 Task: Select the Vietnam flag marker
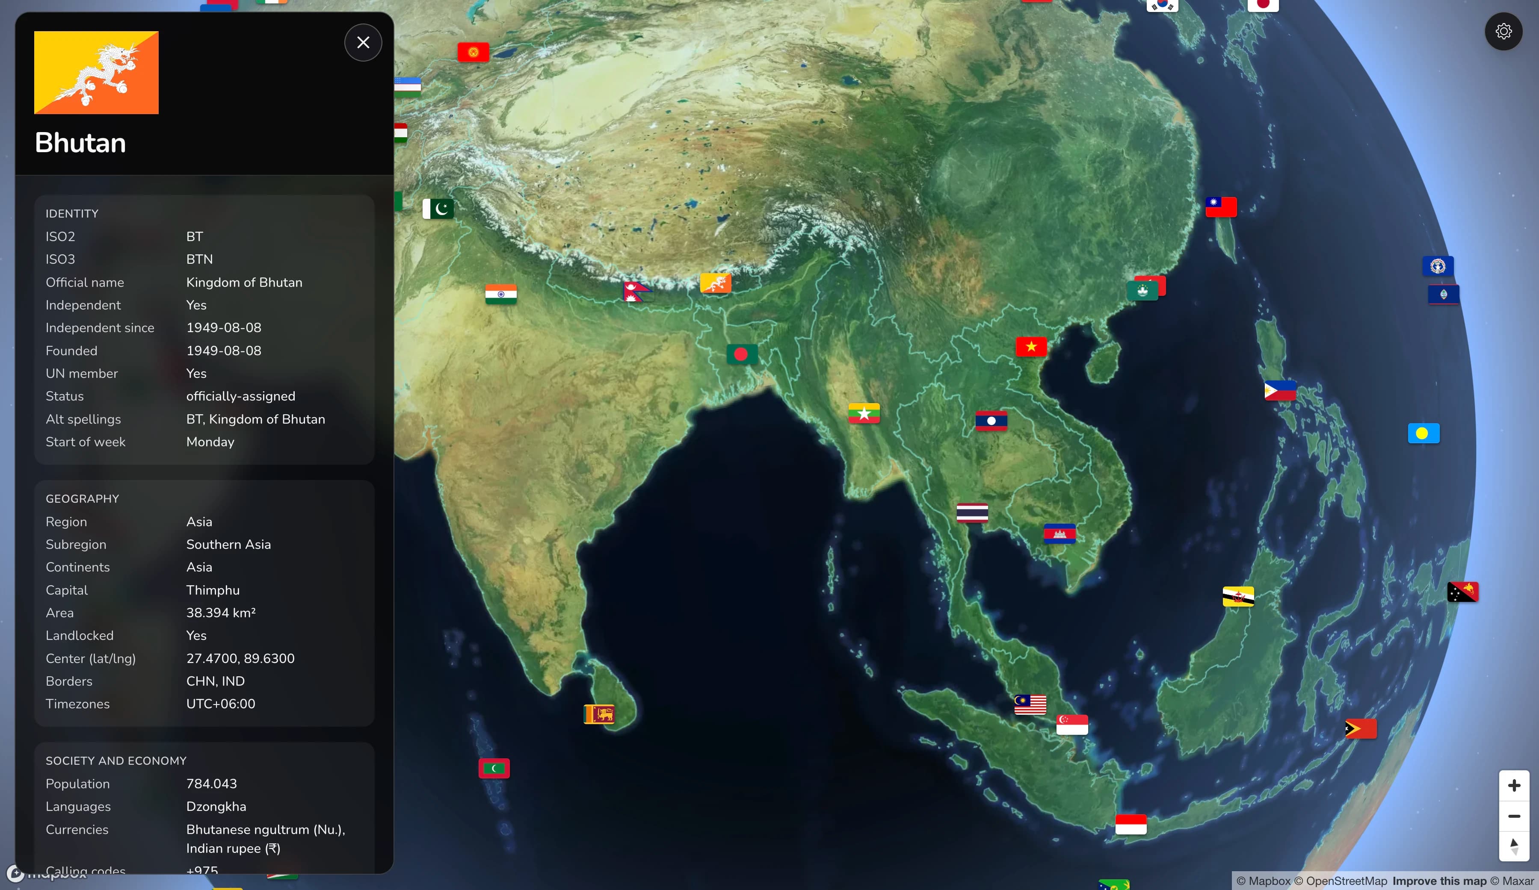(1031, 347)
